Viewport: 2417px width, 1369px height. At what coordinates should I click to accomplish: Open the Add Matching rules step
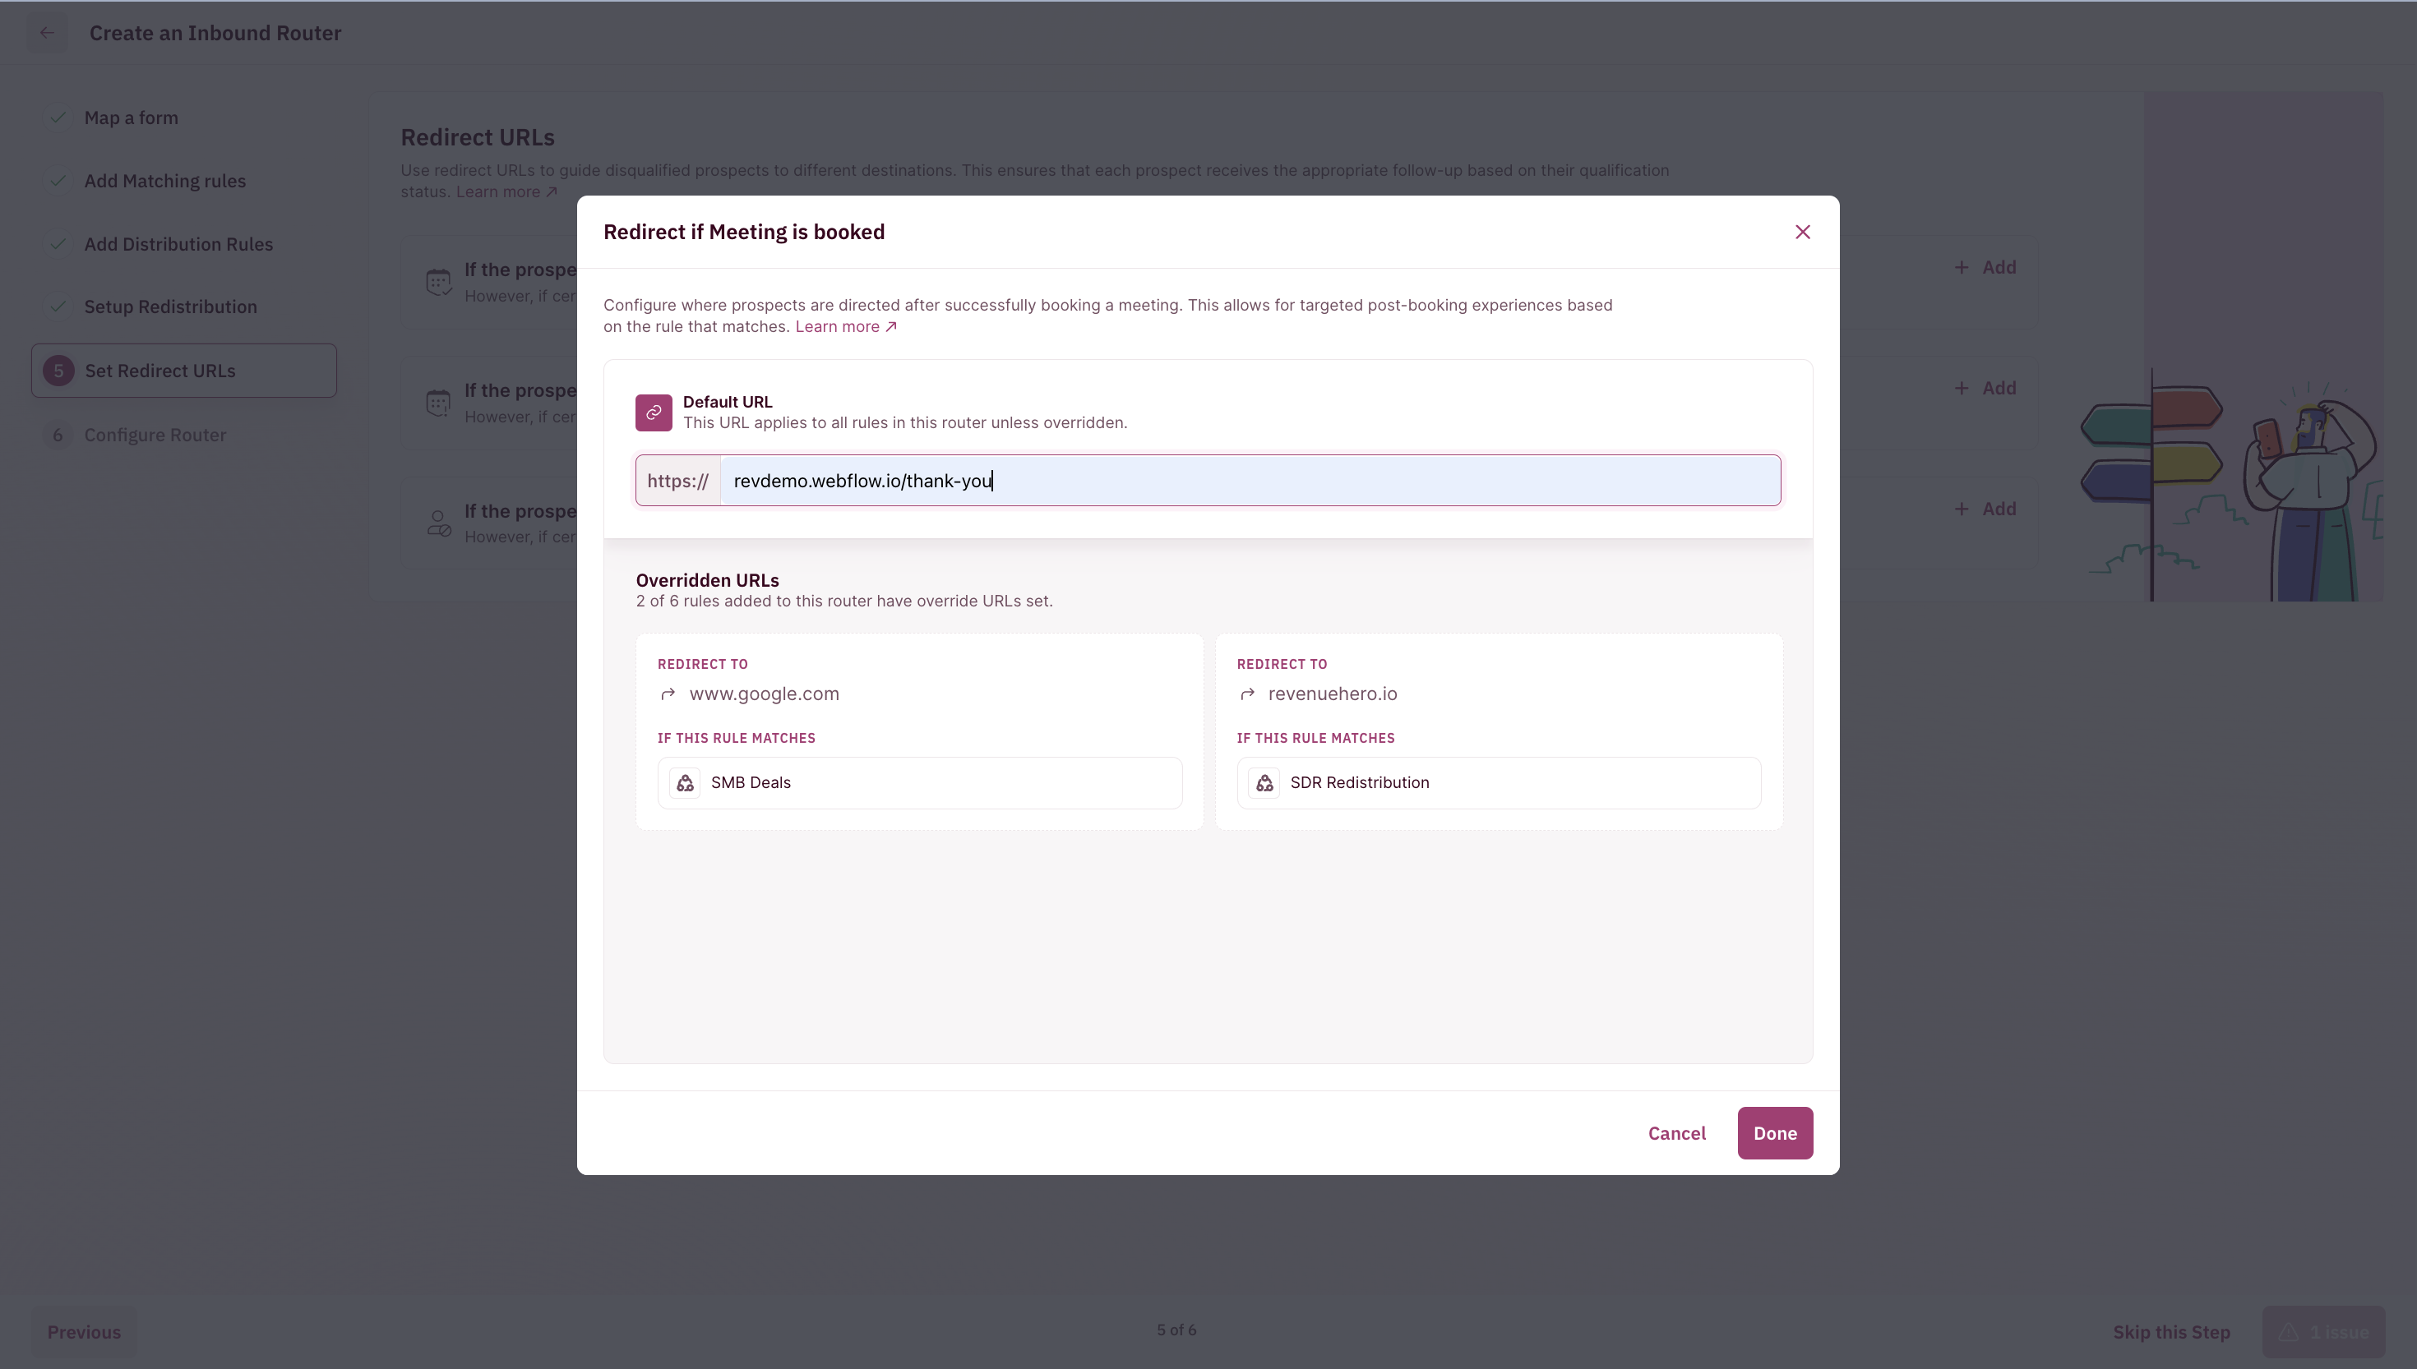[164, 181]
